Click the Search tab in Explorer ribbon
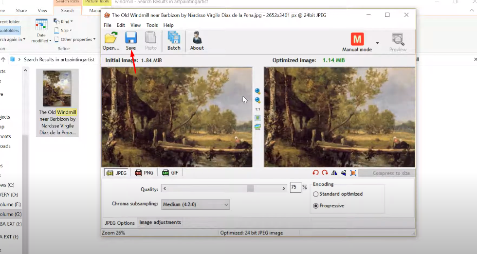Viewport: 477px width, 254px height. coord(67,10)
